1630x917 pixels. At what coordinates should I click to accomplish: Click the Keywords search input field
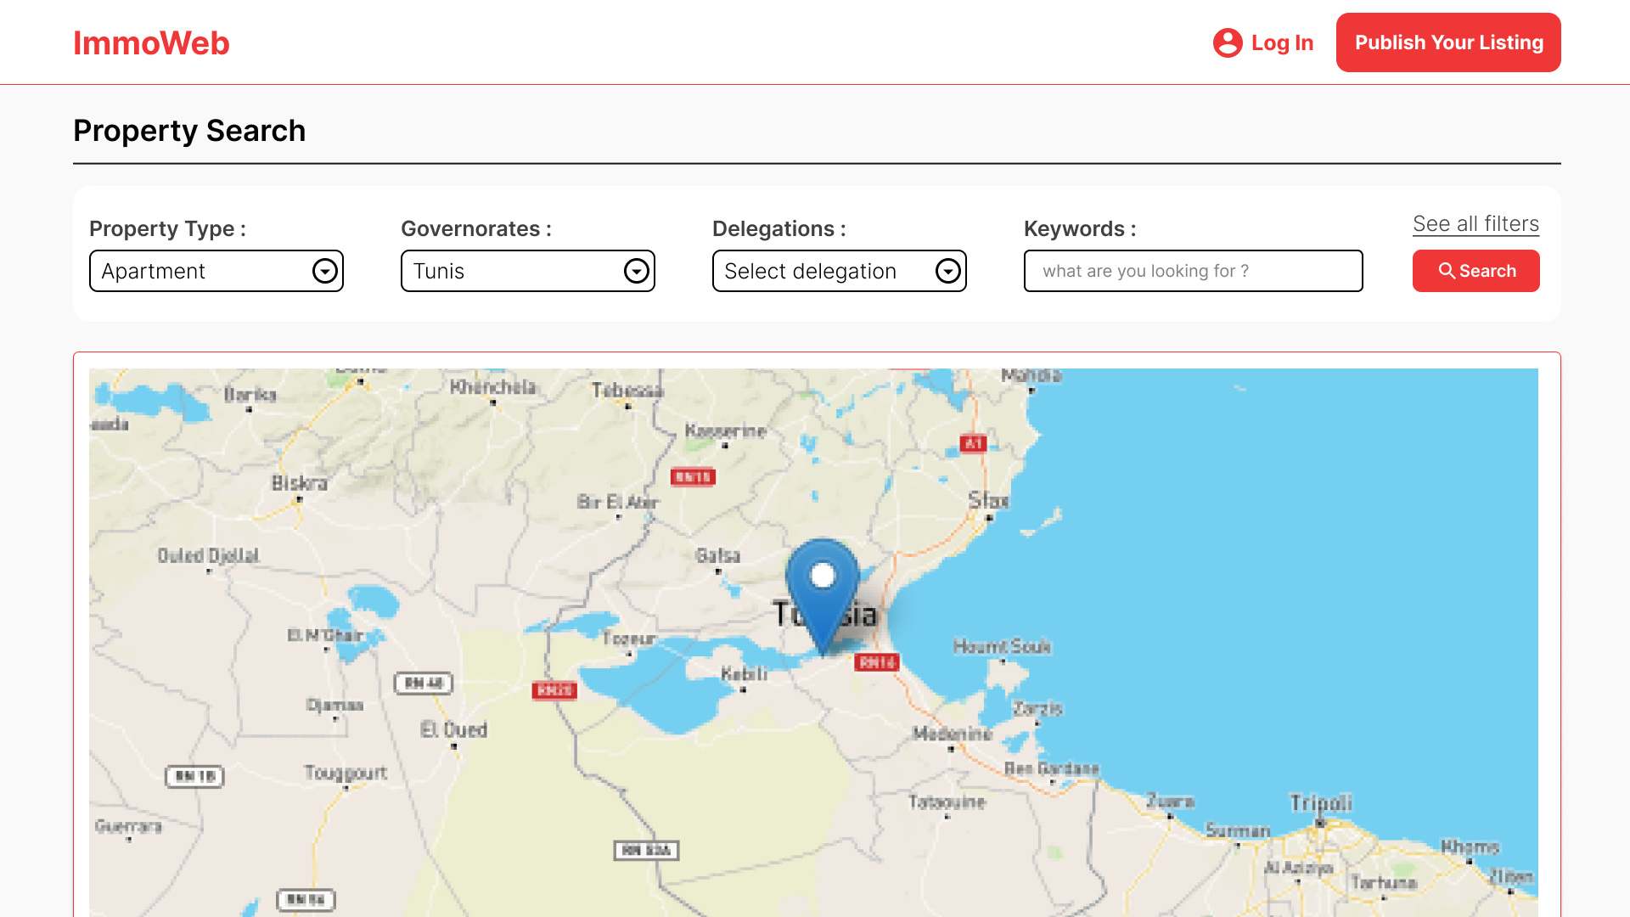[1194, 271]
